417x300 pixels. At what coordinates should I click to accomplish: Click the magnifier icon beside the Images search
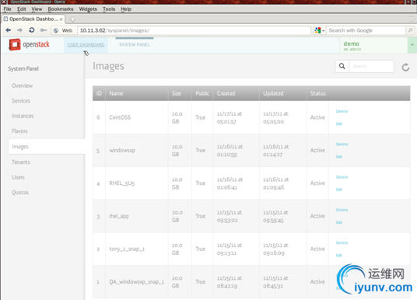pos(342,66)
